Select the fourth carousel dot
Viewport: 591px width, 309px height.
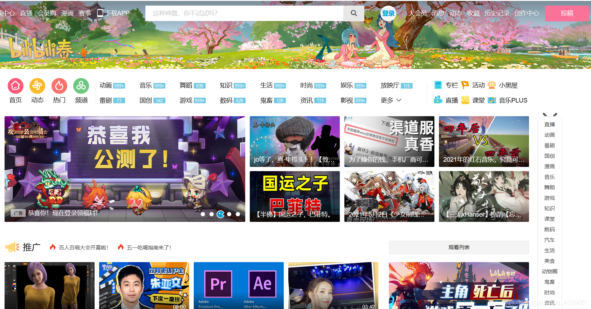229,214
